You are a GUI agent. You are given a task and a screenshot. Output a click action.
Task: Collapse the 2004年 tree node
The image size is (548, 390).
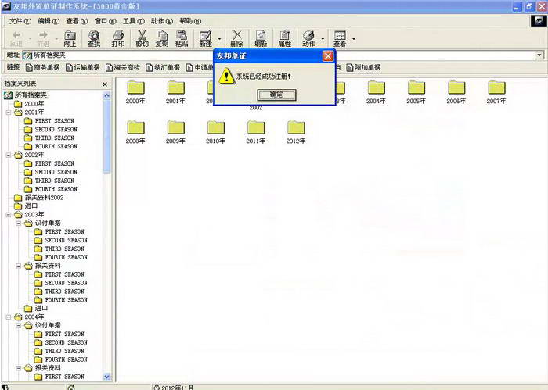(x=9, y=317)
